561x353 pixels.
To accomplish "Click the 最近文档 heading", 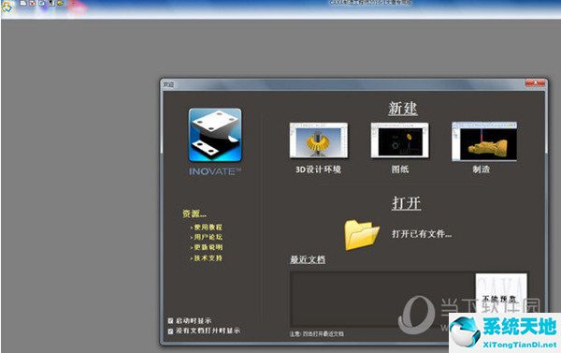I will click(308, 259).
